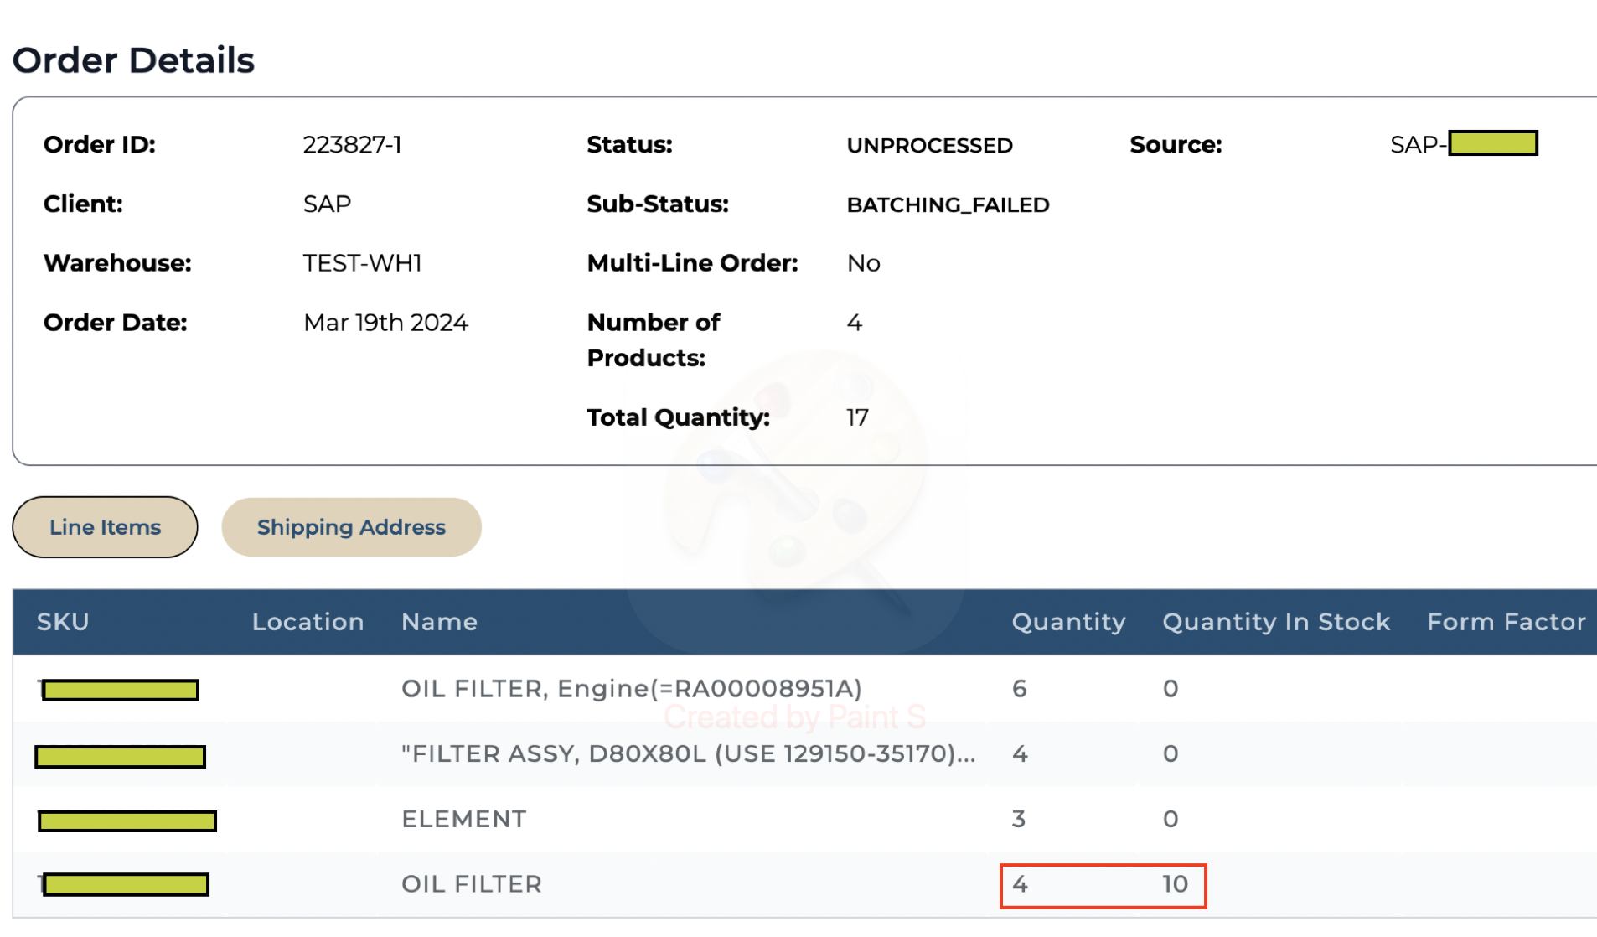Click the redacted SKU in the ELEMENT row
The image size is (1597, 937).
[127, 821]
